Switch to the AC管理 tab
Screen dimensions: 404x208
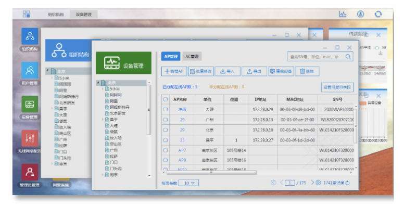pyautogui.click(x=192, y=56)
